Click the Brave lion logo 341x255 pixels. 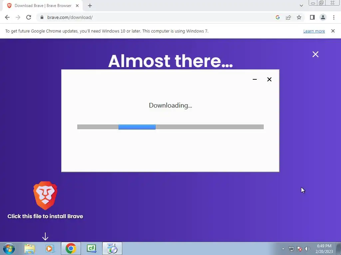[45, 196]
